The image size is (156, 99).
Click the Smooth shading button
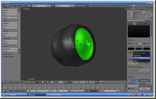point(10,33)
